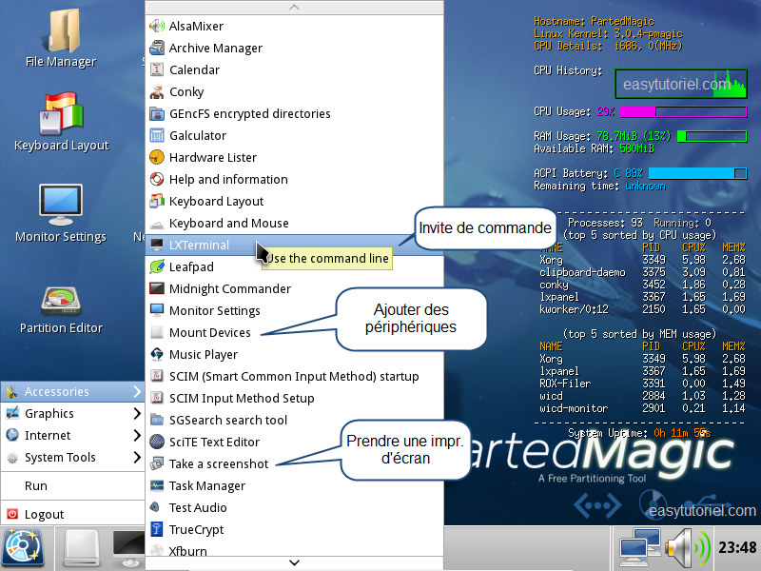
Task: Click the Hostname: PartedMagic text
Action: point(594,21)
